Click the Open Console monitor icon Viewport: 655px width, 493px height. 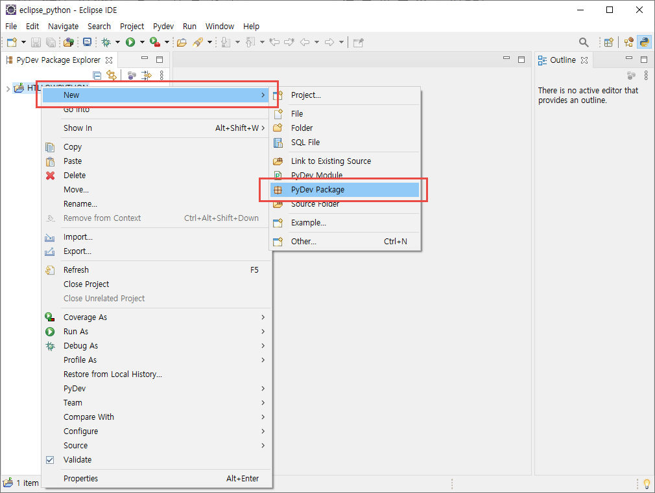(x=88, y=42)
